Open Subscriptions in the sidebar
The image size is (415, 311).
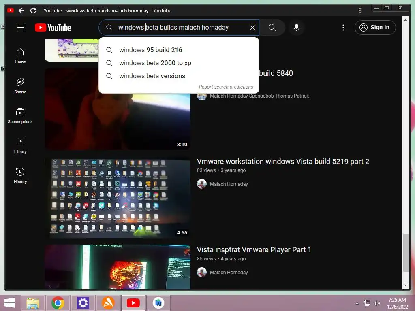[20, 116]
